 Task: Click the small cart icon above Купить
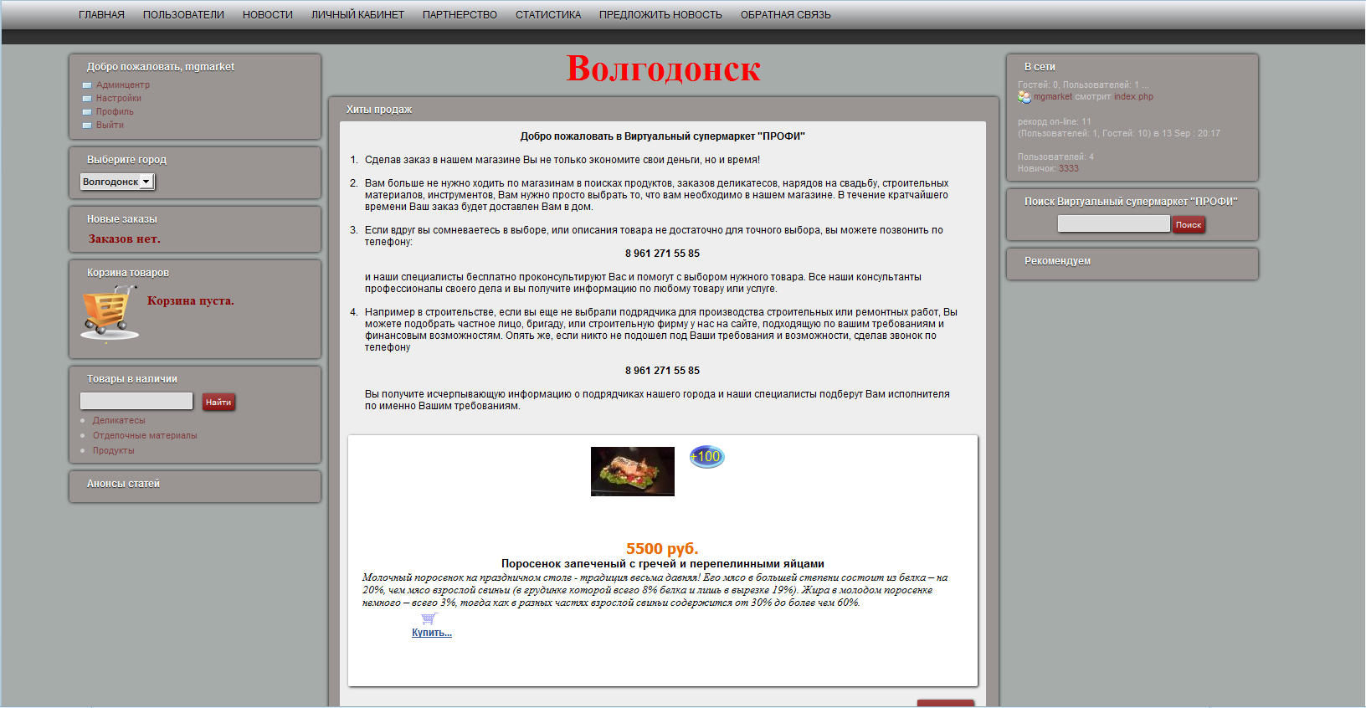coord(429,618)
